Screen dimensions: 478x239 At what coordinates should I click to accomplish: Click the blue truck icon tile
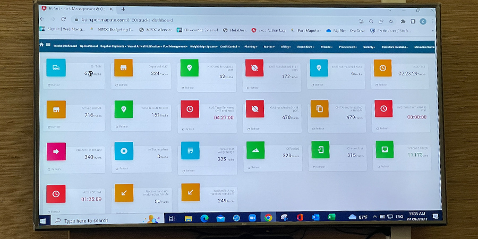(55, 67)
